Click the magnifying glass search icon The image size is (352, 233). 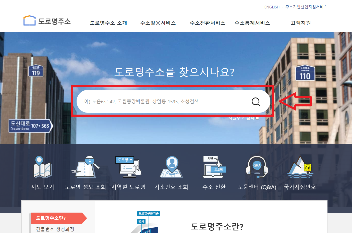pos(256,101)
